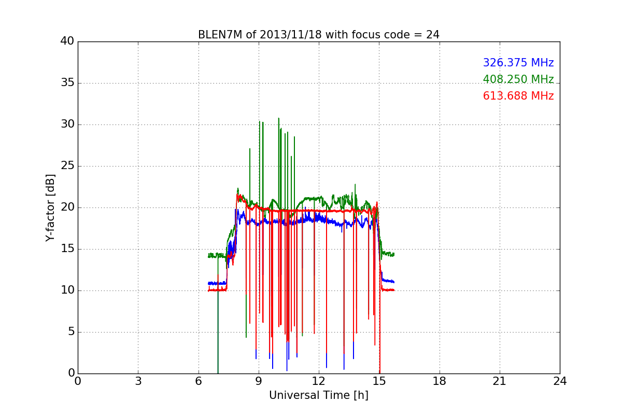This screenshot has height=415, width=622.
Task: Click the Y-factor [dB] axis label
Action: tap(50, 208)
